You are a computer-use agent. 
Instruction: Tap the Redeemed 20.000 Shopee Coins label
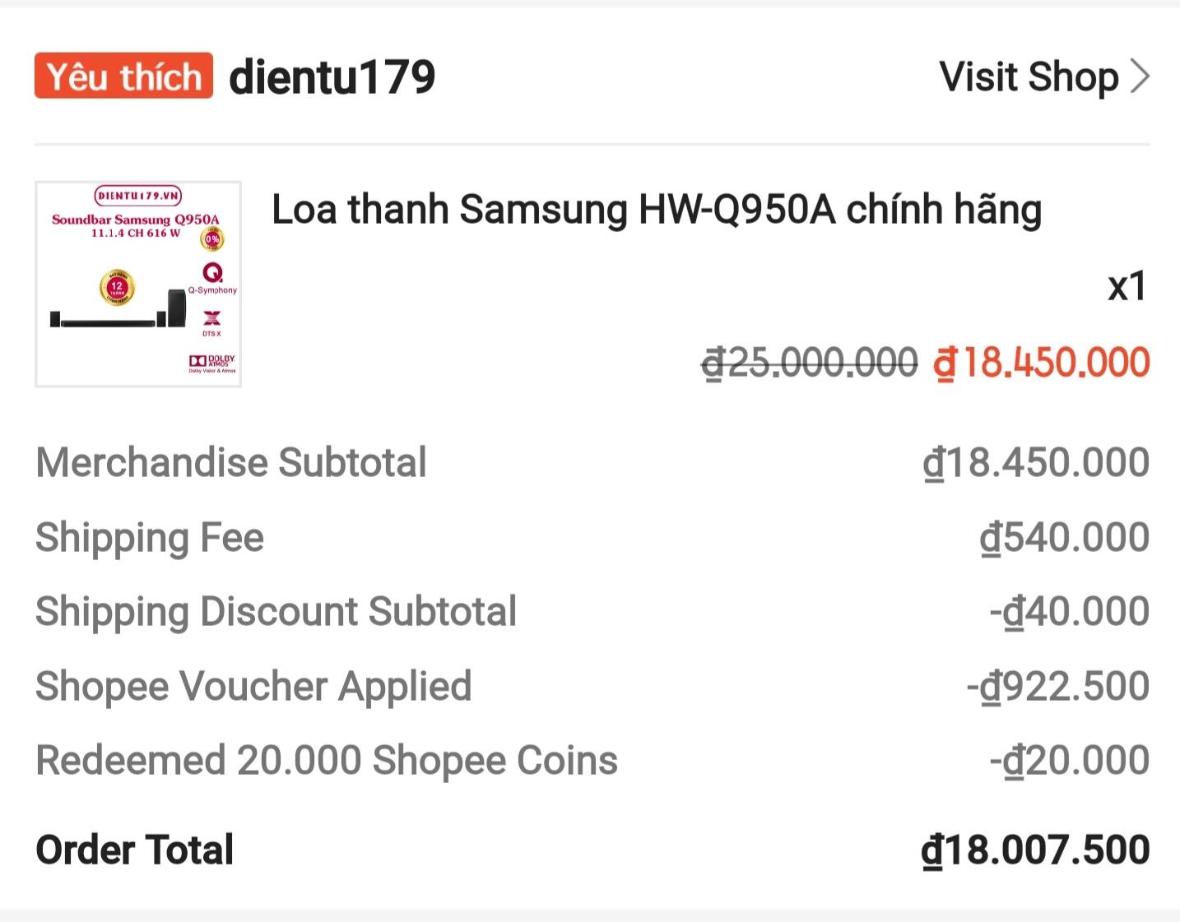tap(327, 761)
